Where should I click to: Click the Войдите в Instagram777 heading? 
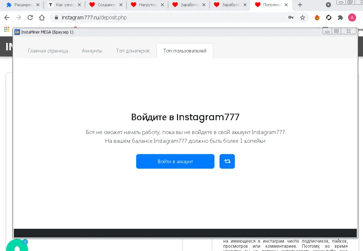pyautogui.click(x=185, y=117)
